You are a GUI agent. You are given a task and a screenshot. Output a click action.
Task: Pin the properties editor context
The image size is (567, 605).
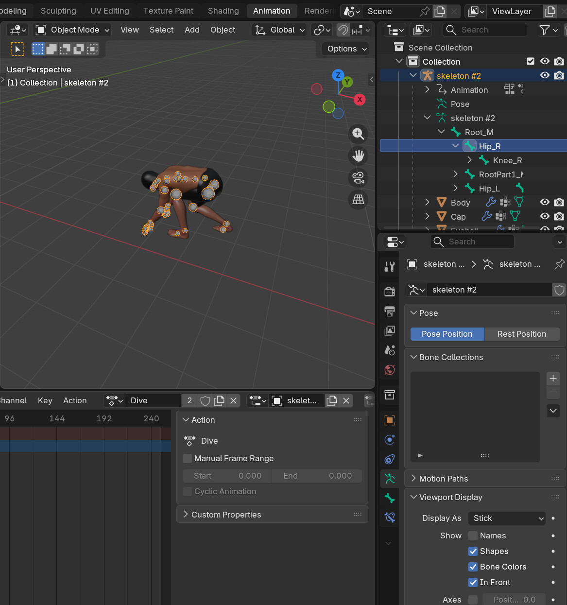click(560, 264)
